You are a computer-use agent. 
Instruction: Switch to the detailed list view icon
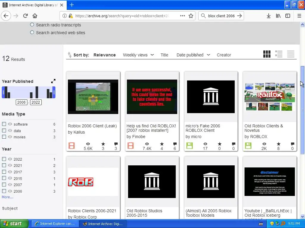tap(279, 54)
